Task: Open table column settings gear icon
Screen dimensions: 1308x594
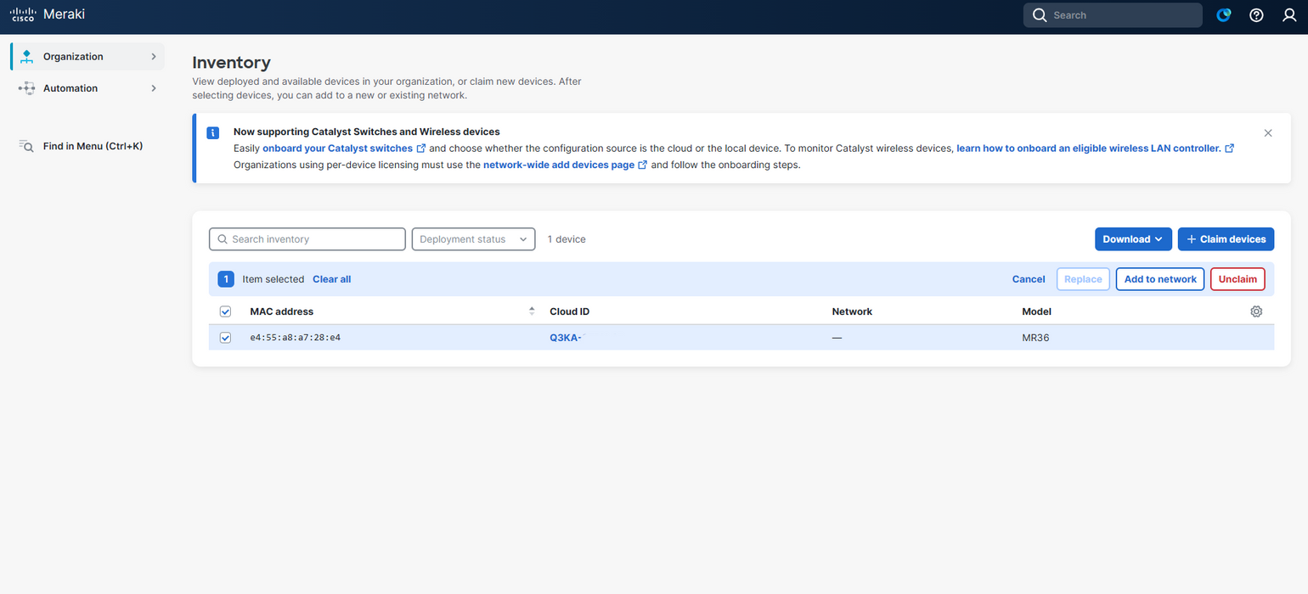Action: [x=1256, y=311]
